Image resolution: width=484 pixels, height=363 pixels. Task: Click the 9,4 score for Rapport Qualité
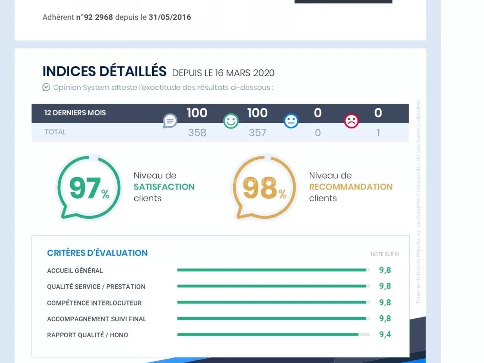click(x=385, y=335)
